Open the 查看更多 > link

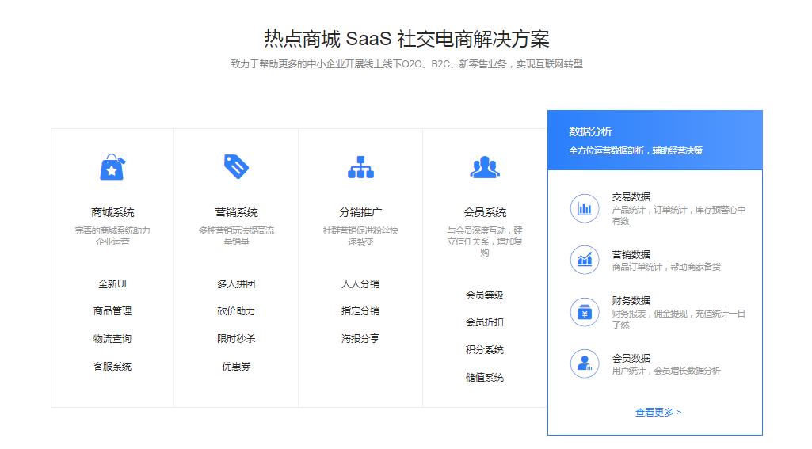[658, 413]
